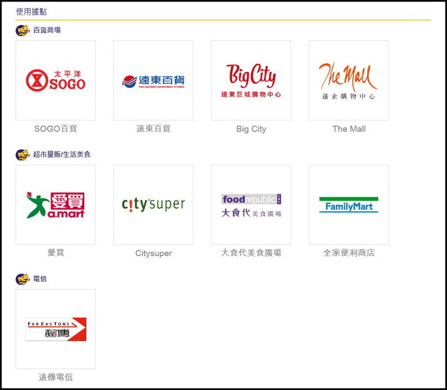
Task: Select the 超市量販/生活美食 section heading
Action: coord(62,155)
